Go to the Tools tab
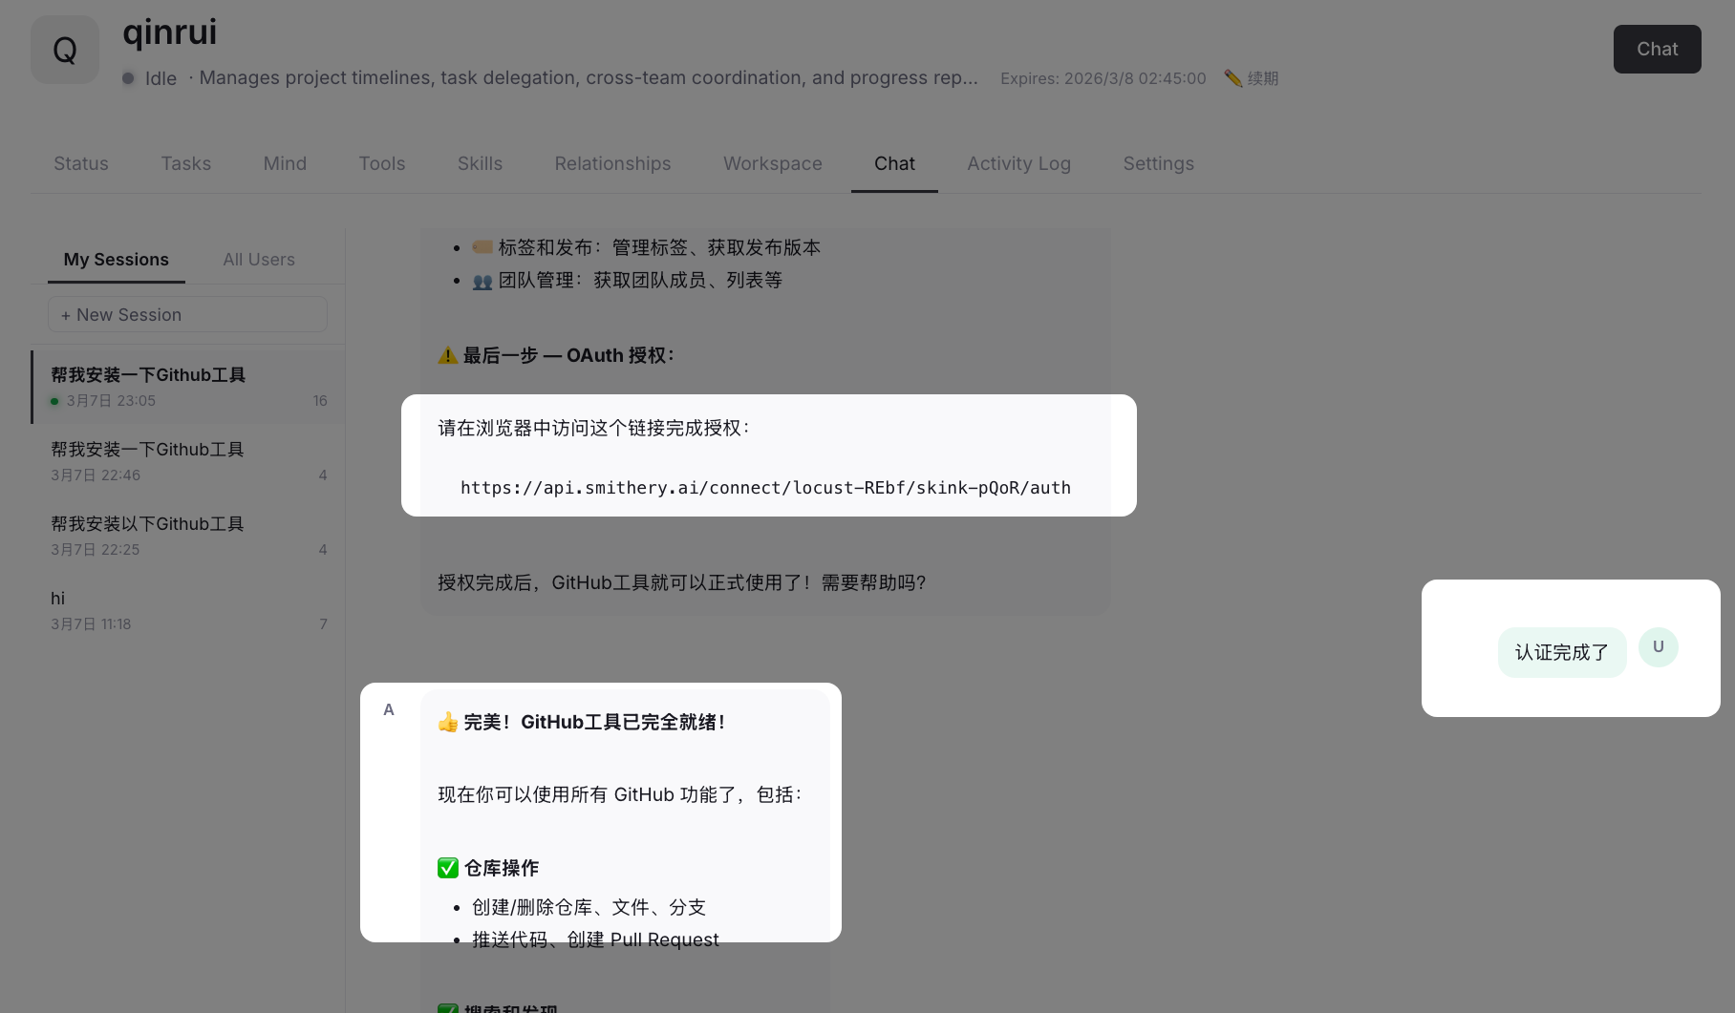Screen dimensions: 1735x1013 point(382,163)
